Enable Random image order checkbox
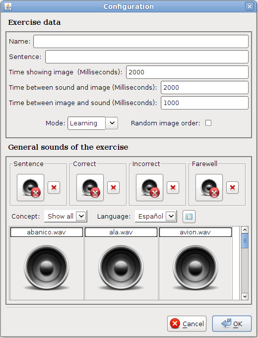The width and height of the screenshot is (258, 338). pos(208,123)
